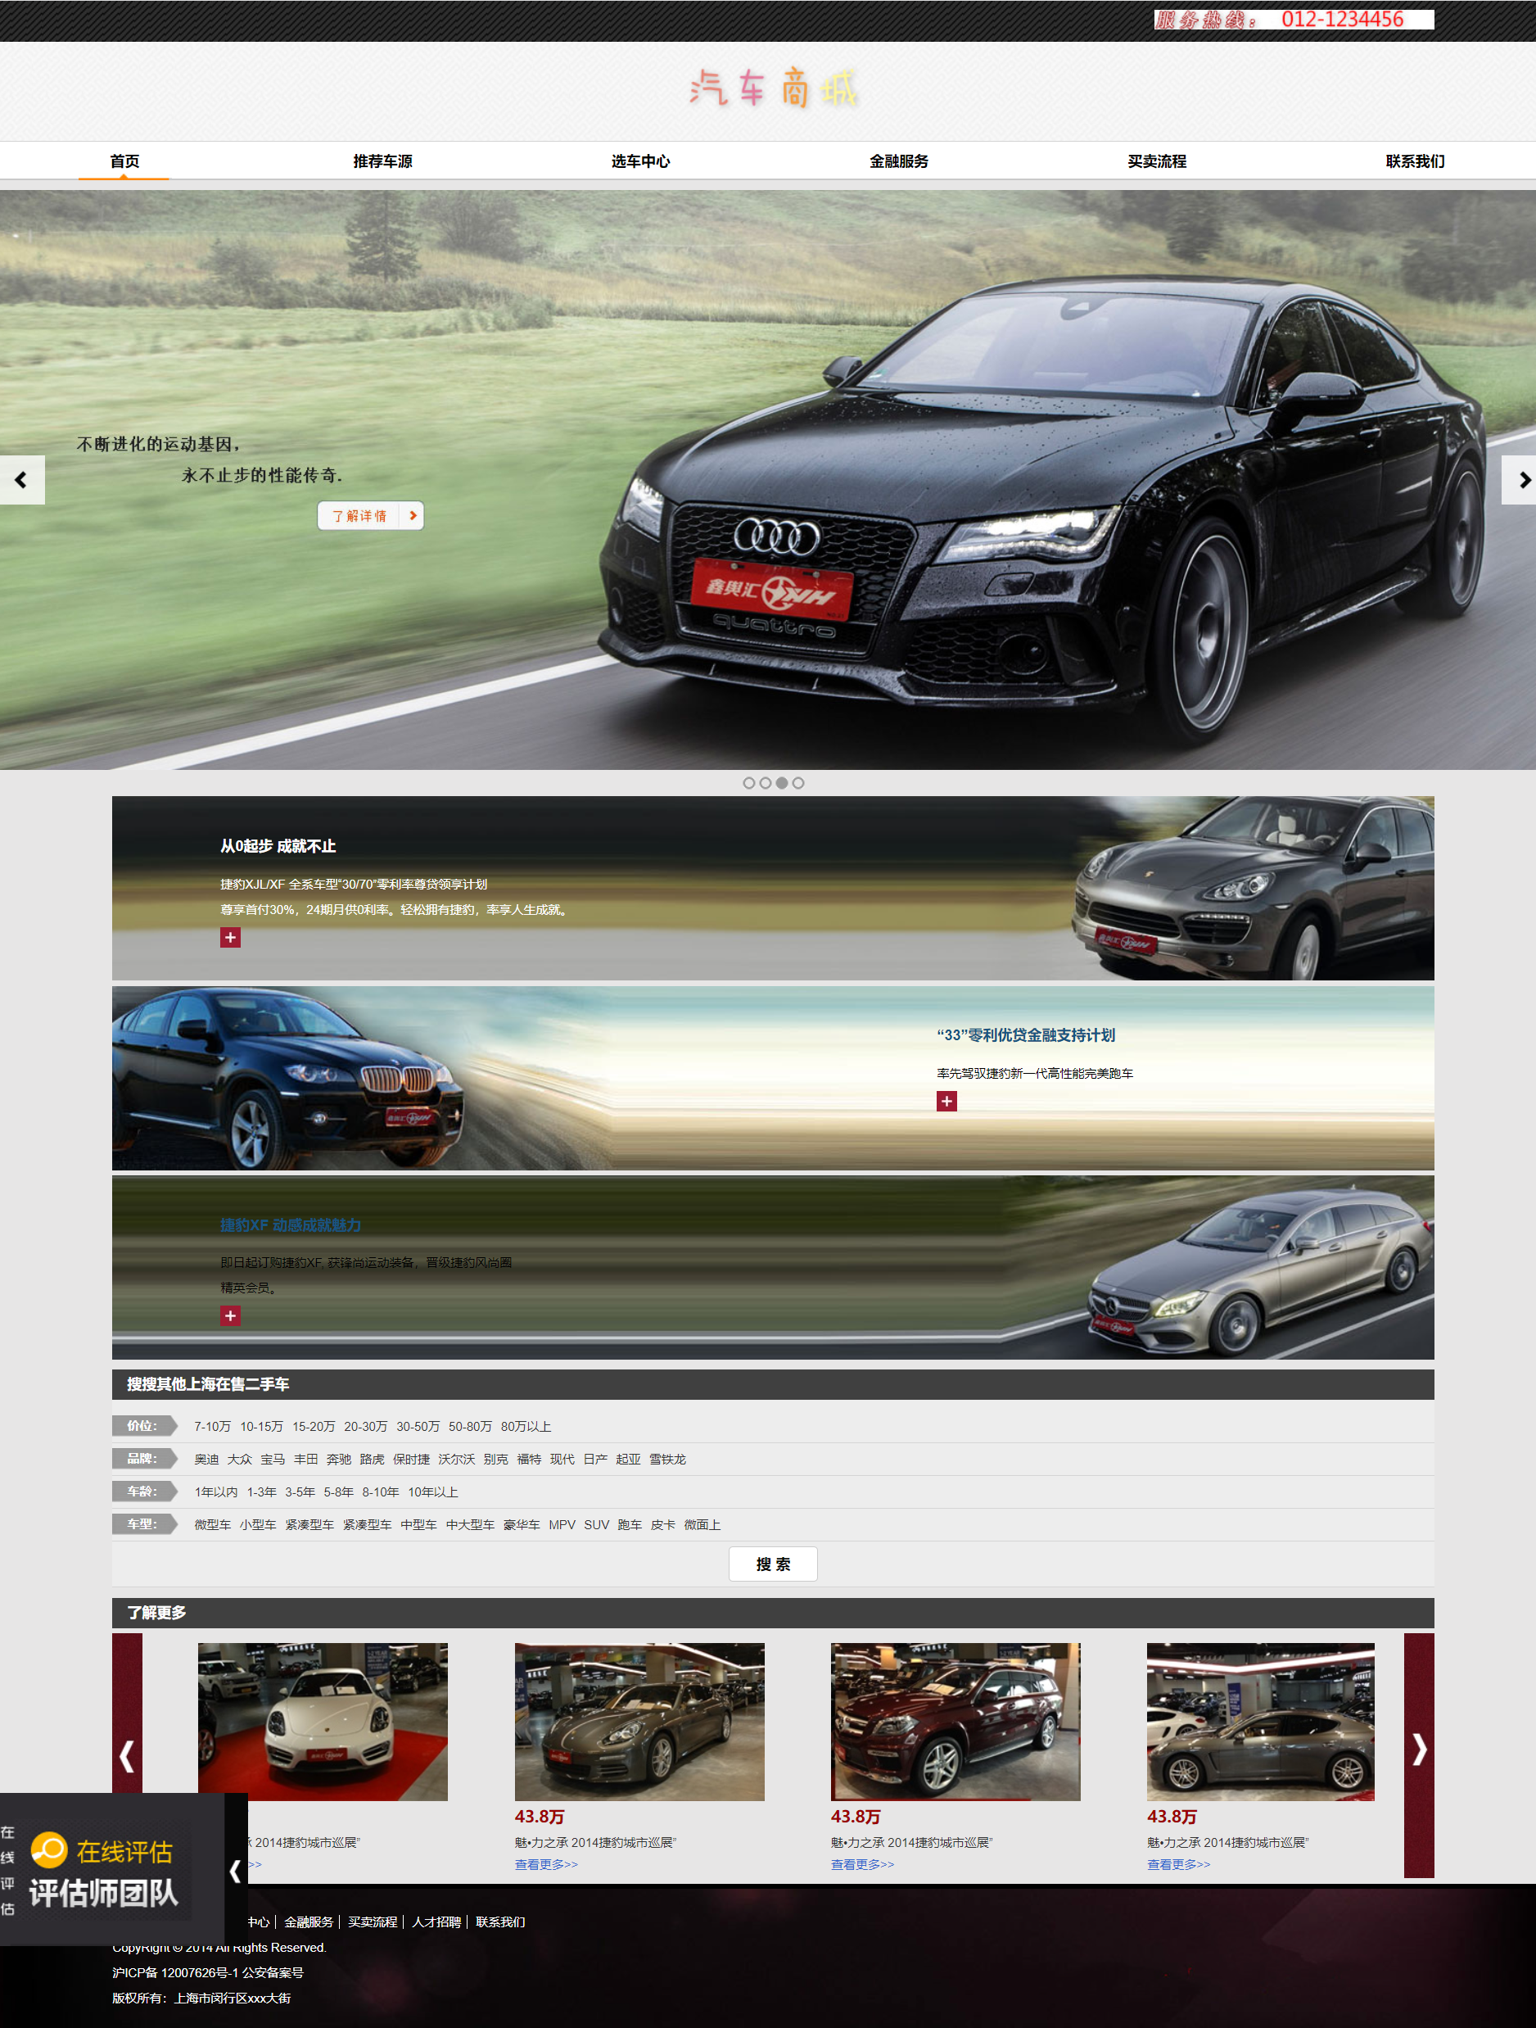The height and width of the screenshot is (2028, 1536).
Task: Filter price by 30-50万
Action: [418, 1427]
